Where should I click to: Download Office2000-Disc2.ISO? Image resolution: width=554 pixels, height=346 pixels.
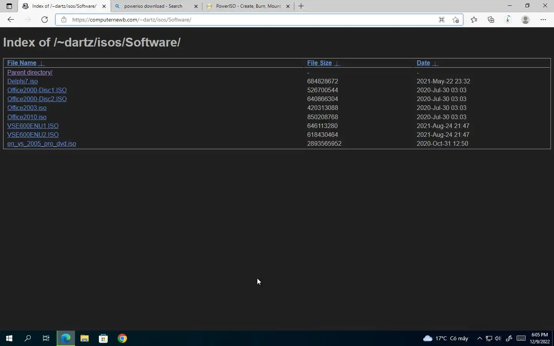coord(37,99)
